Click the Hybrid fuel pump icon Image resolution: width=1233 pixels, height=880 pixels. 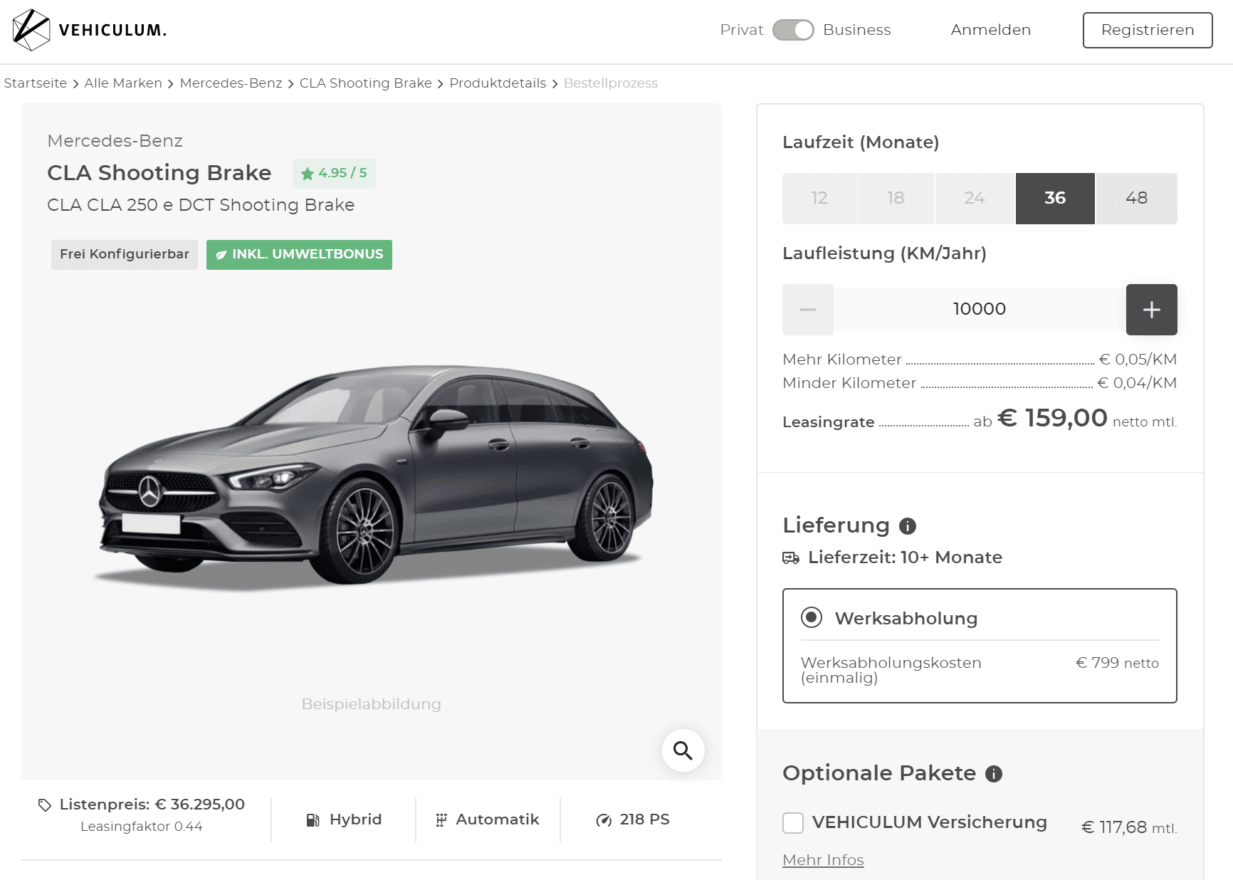point(313,820)
